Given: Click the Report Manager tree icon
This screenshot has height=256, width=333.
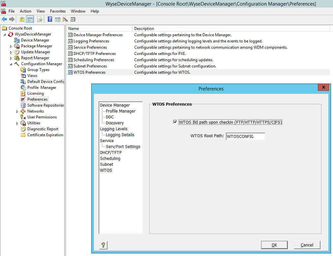Looking at the screenshot, I should [x=17, y=58].
